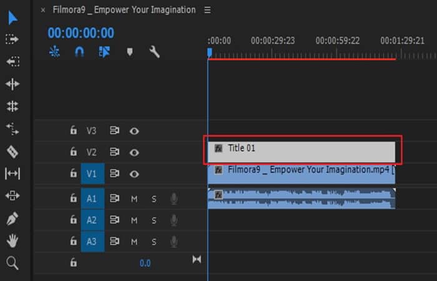
Task: Mute track A1
Action: point(134,199)
